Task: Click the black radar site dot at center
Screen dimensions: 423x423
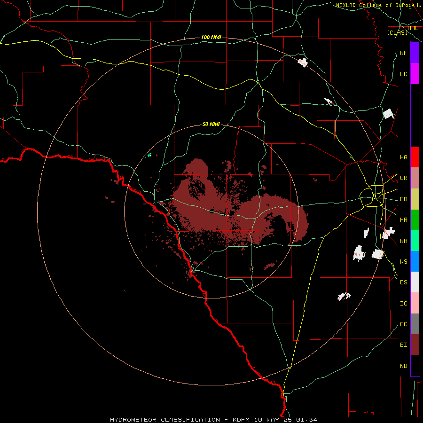Action: point(212,211)
